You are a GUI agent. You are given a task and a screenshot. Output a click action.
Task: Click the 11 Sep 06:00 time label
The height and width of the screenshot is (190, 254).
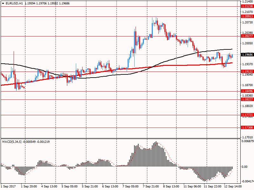(x=192, y=187)
